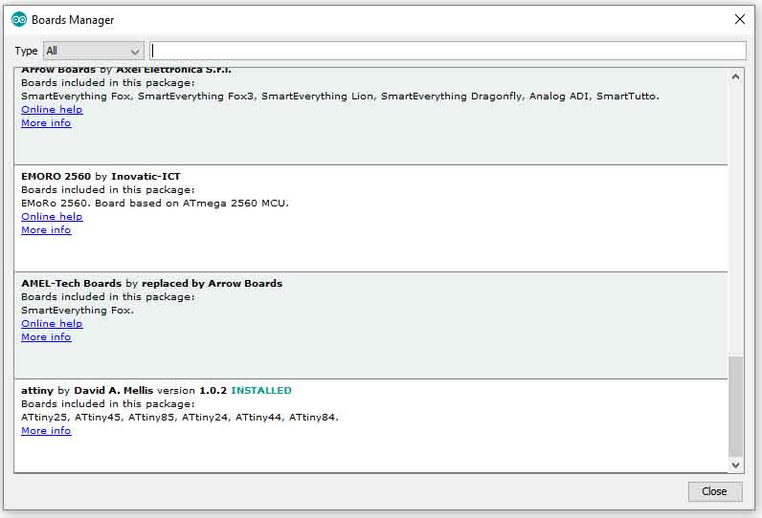Click the Close button
762x518 pixels.
(x=715, y=491)
